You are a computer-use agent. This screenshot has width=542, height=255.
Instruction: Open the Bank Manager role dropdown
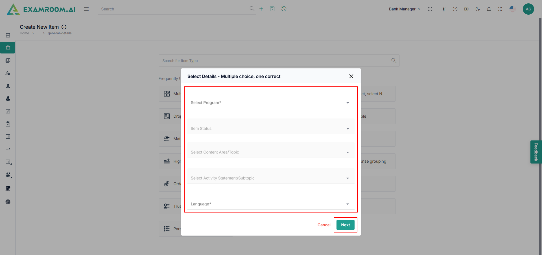405,9
